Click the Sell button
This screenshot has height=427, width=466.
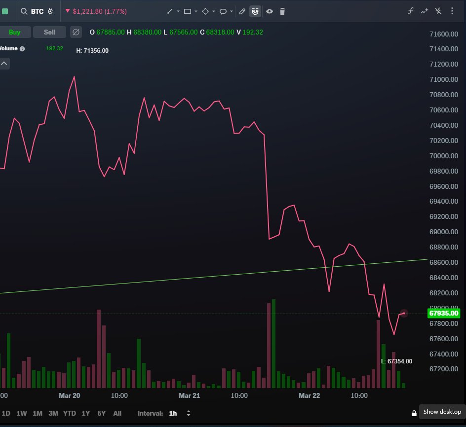[x=49, y=32]
